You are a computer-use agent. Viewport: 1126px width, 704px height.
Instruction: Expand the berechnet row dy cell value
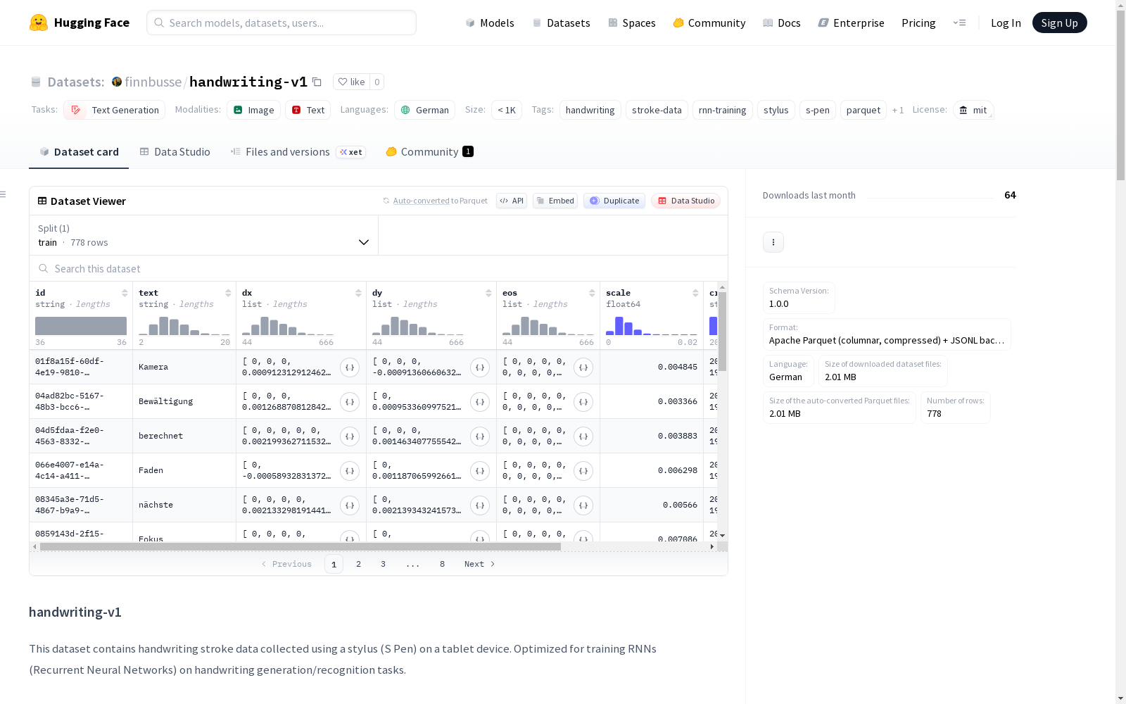[480, 436]
